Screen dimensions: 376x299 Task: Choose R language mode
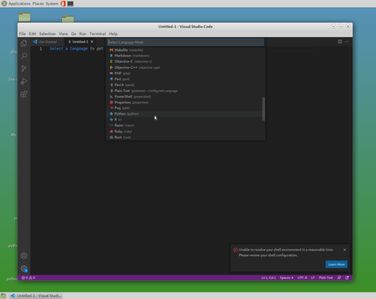(185, 120)
